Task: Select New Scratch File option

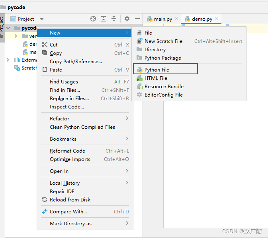Action: point(189,41)
